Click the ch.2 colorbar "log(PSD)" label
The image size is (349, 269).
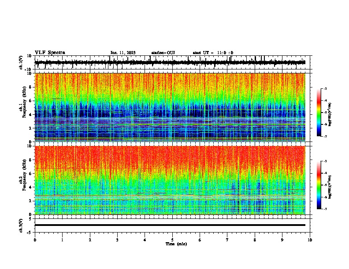(x=330, y=187)
